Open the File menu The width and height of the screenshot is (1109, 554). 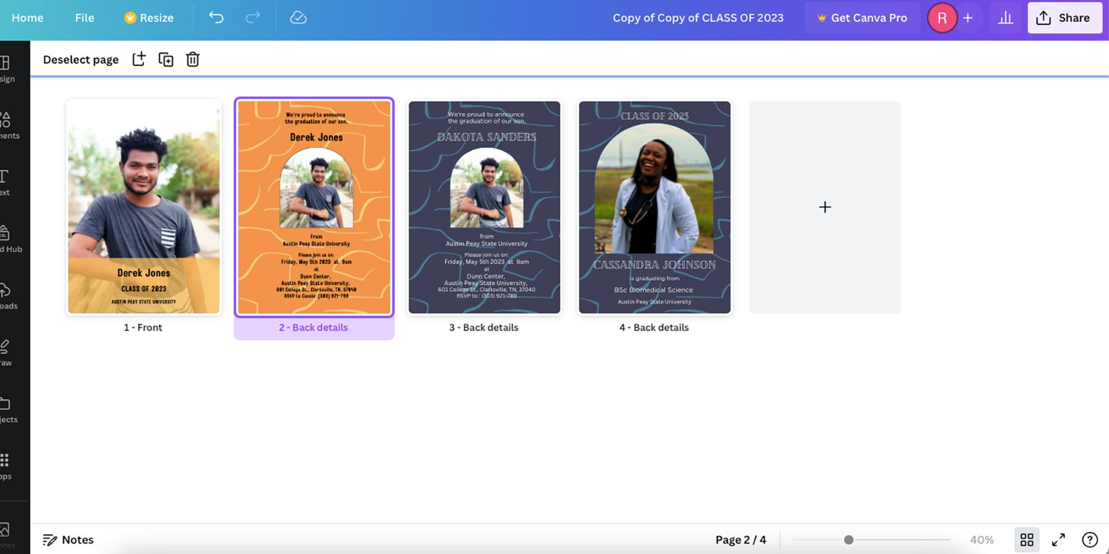[x=84, y=18]
